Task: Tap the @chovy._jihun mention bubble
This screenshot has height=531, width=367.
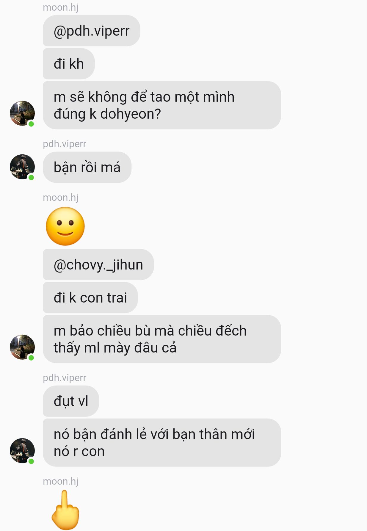Action: (x=98, y=265)
